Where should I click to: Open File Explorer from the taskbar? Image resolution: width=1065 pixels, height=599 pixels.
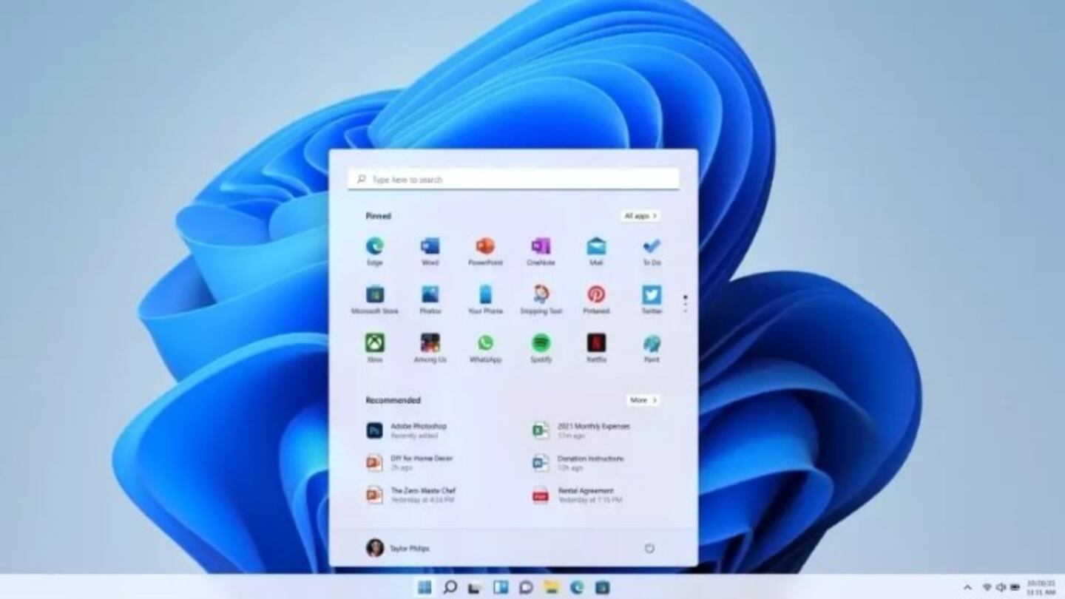552,587
